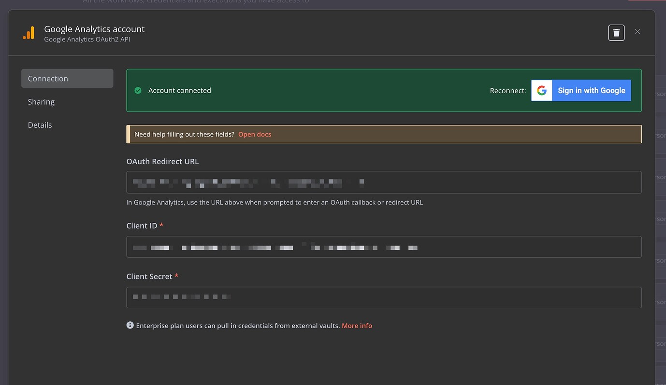Screen dimensions: 666x385
Task: Select the Connection tab in the sidebar
Action: [x=48, y=78]
